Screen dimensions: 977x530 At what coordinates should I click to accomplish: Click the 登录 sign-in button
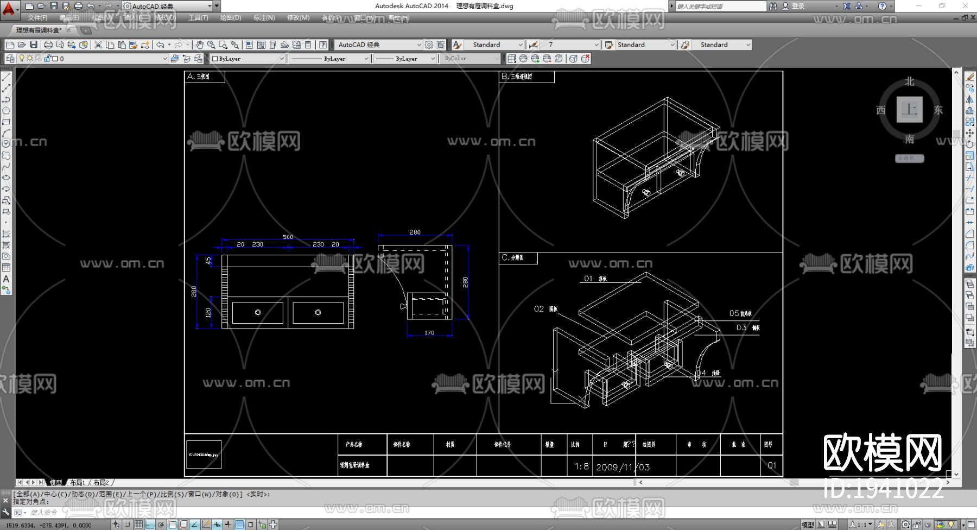tap(793, 6)
